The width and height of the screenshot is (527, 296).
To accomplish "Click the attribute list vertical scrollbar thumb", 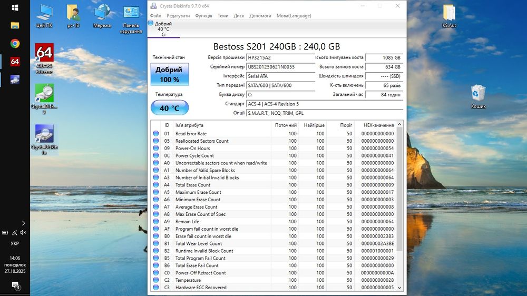I will point(399,189).
